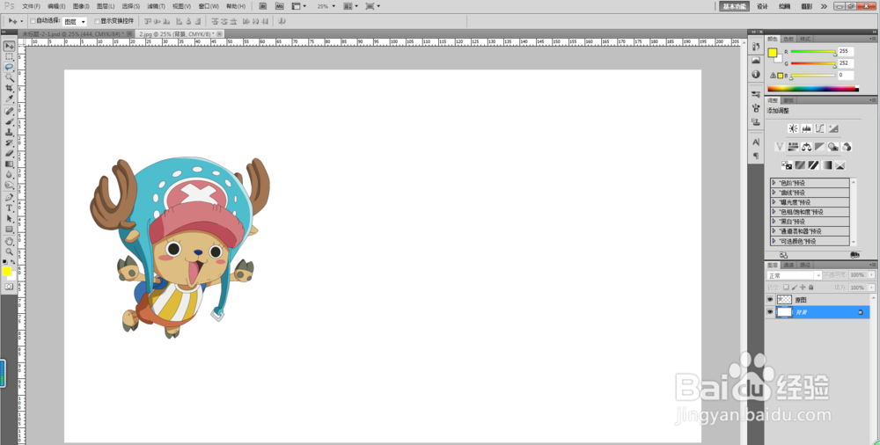Select the Crop tool
The width and height of the screenshot is (880, 445).
[x=9, y=89]
